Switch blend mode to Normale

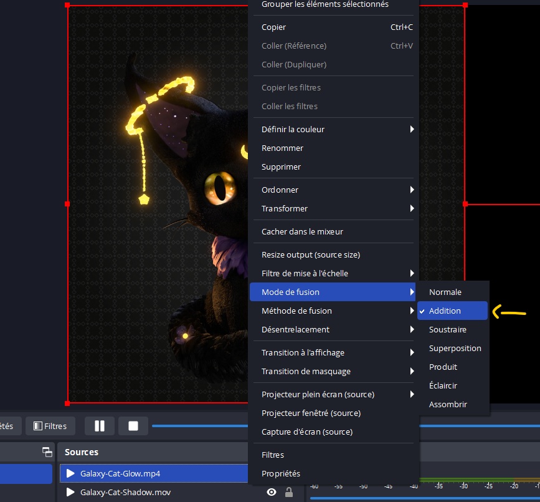(x=445, y=292)
